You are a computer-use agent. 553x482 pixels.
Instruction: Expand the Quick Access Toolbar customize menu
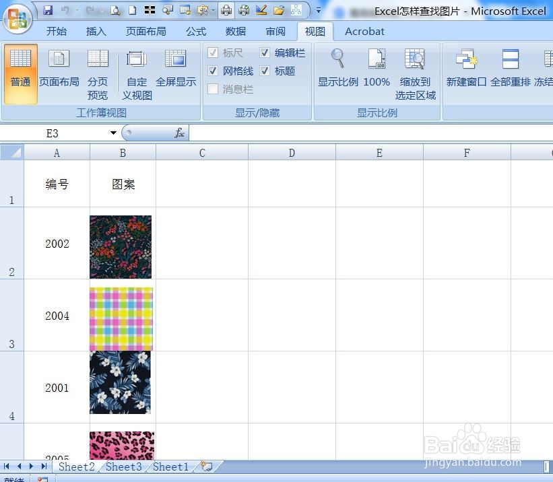coord(319,9)
